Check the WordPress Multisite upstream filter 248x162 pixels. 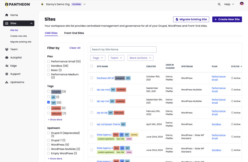click(48, 149)
